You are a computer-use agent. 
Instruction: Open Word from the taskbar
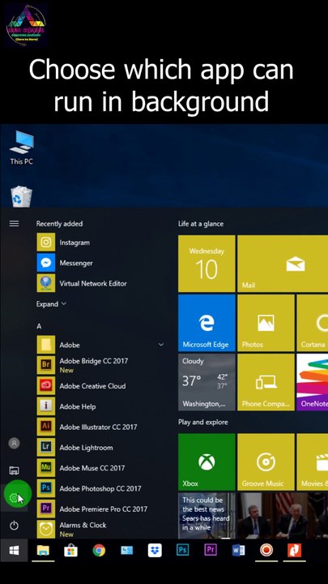pos(238,550)
